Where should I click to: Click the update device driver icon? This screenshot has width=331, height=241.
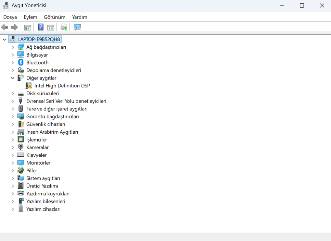pyautogui.click(x=64, y=27)
